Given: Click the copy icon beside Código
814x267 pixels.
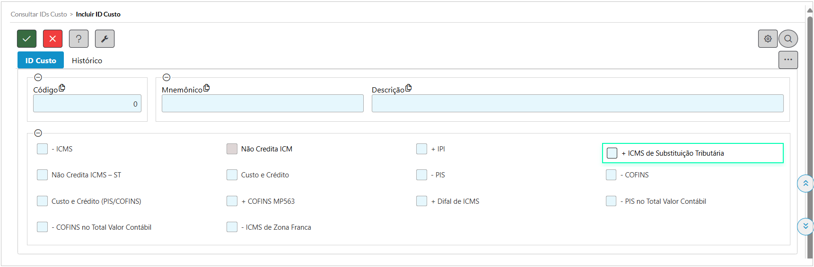Looking at the screenshot, I should 62,88.
